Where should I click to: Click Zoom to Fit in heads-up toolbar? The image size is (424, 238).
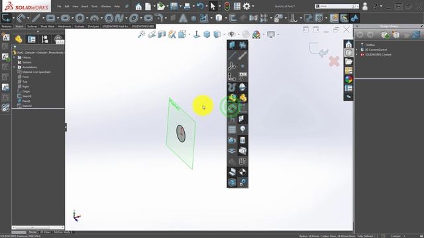point(141,34)
